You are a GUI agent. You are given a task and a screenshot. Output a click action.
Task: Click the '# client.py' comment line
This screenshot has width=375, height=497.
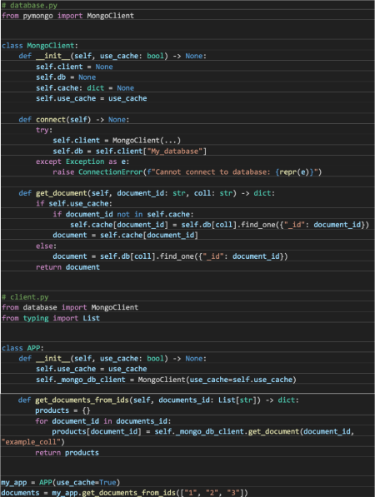[25, 297]
